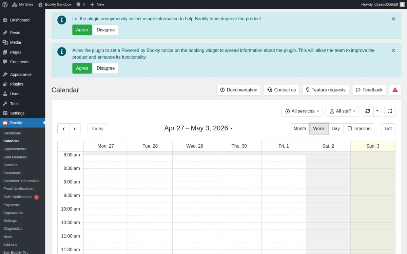Click the WordPress logo icon
The width and height of the screenshot is (407, 254).
tap(5, 4)
